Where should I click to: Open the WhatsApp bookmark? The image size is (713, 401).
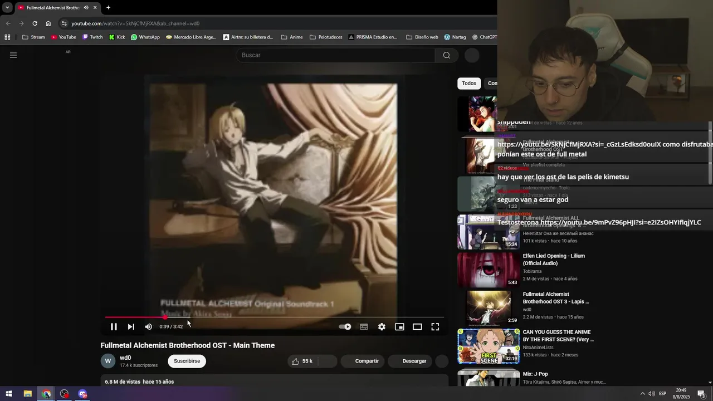(145, 37)
